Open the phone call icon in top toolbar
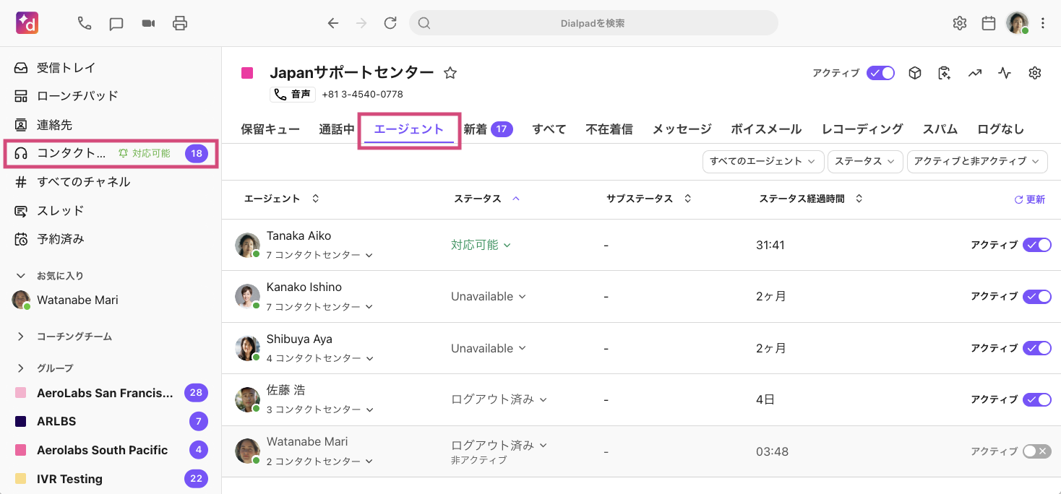This screenshot has height=494, width=1061. pyautogui.click(x=84, y=22)
